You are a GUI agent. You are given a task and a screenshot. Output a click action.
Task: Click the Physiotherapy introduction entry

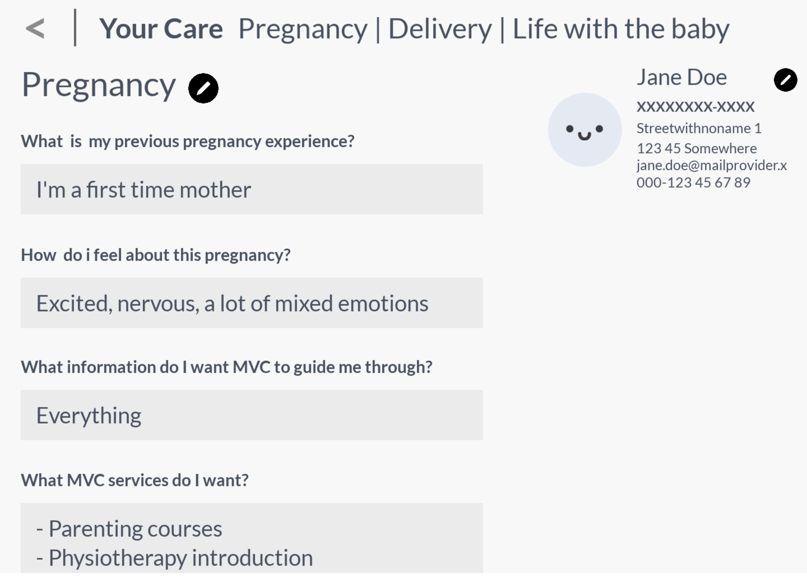pyautogui.click(x=175, y=558)
